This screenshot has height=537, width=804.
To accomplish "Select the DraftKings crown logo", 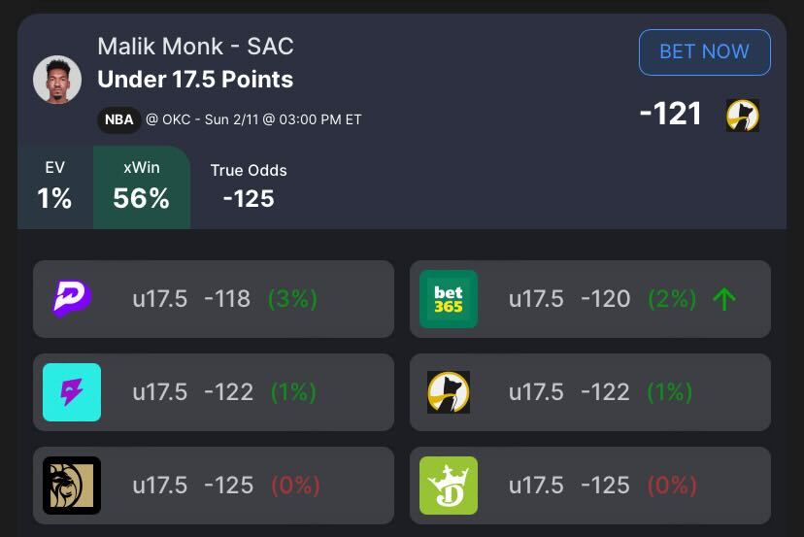I will pos(449,486).
